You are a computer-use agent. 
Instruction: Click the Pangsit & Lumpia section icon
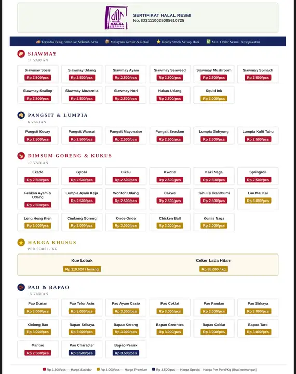coord(21,115)
